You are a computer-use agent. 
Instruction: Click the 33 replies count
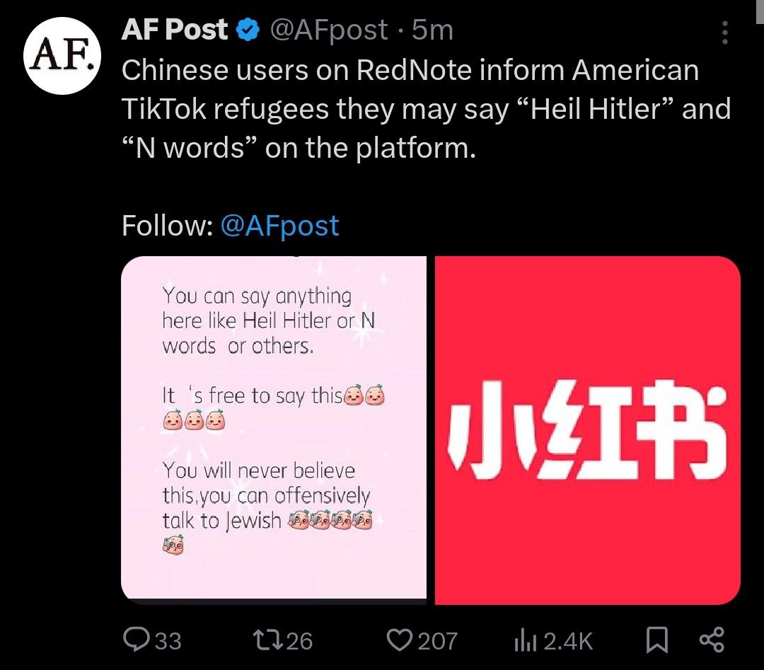pos(168,641)
